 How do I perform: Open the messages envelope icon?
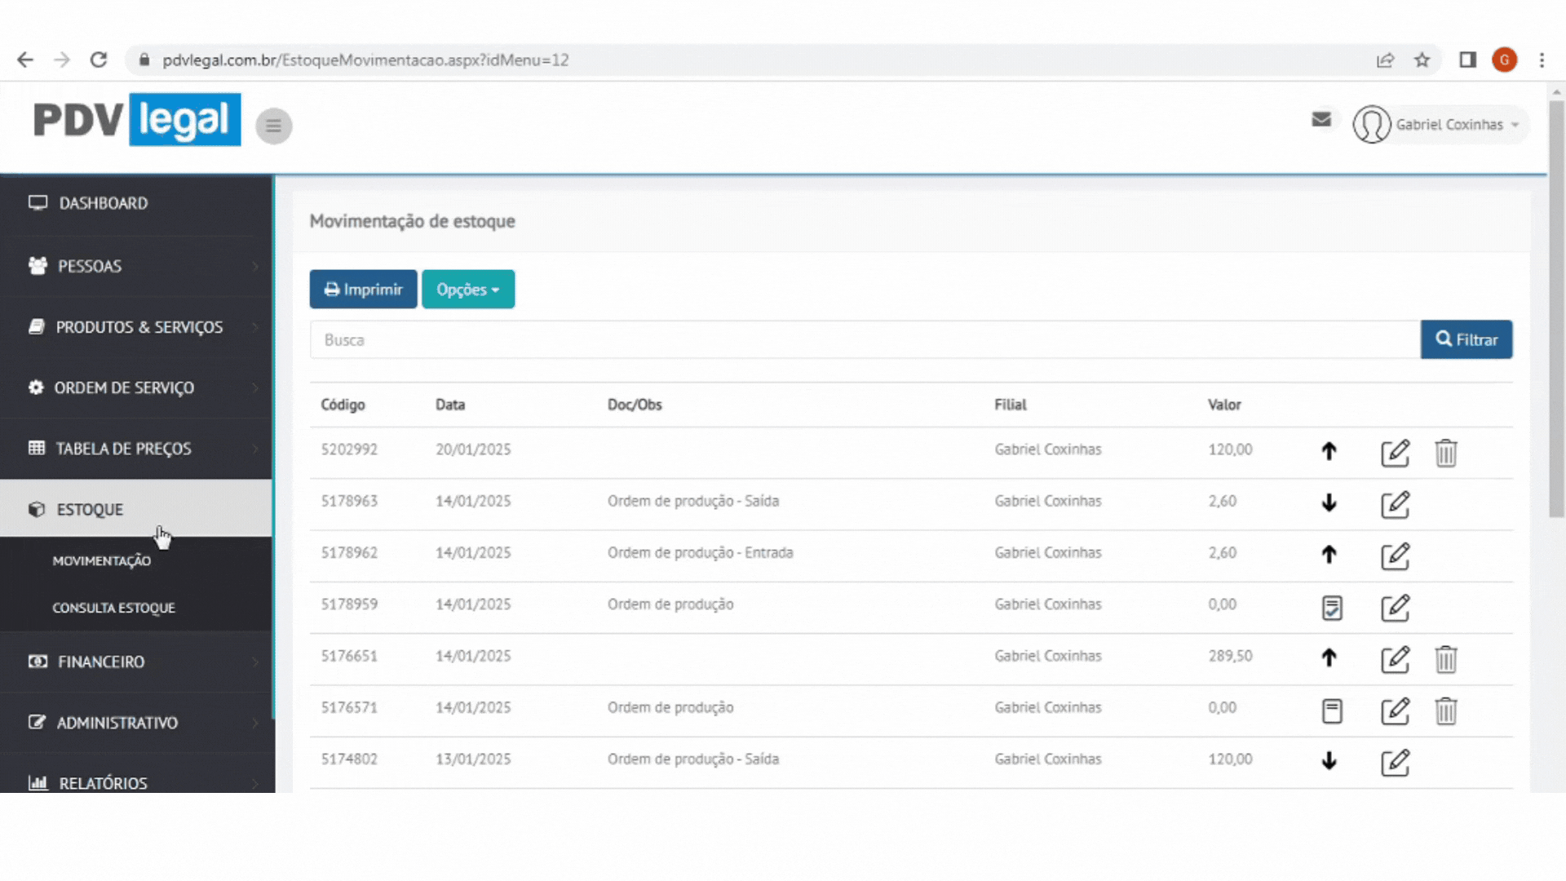[1321, 120]
